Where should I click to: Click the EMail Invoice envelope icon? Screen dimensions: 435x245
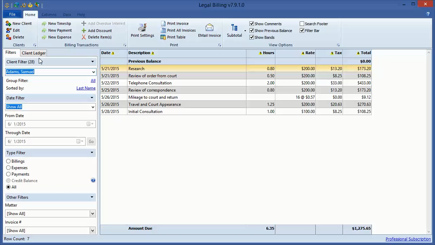[210, 28]
